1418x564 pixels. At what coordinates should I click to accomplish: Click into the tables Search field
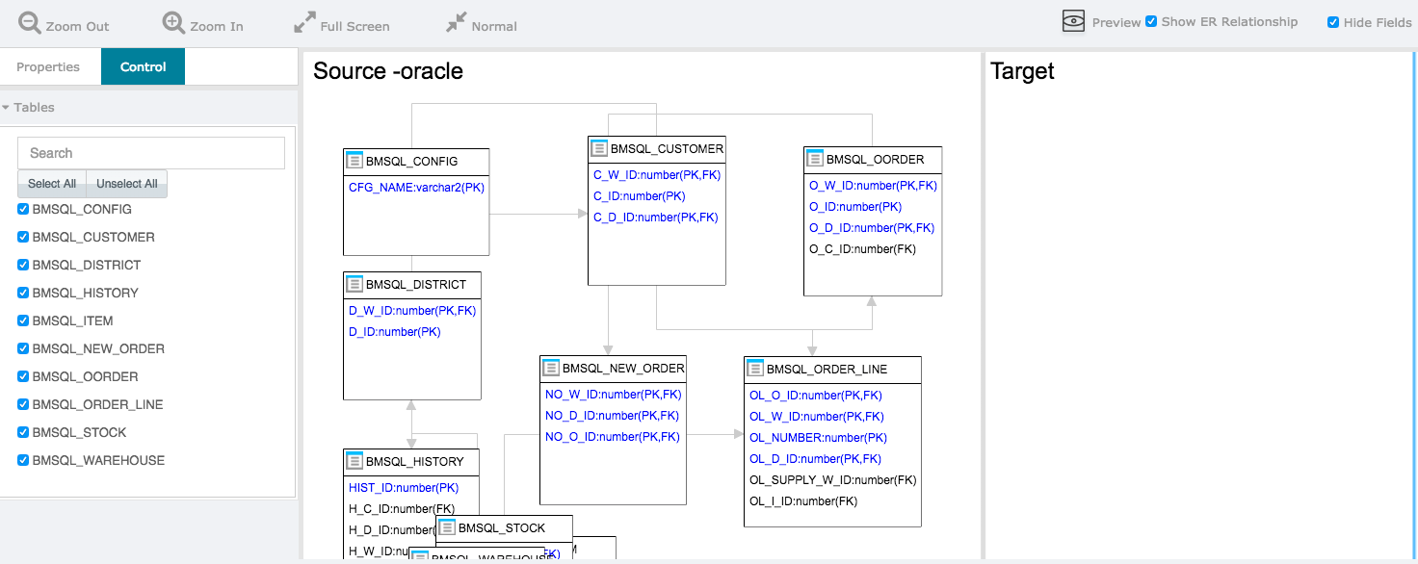151,153
